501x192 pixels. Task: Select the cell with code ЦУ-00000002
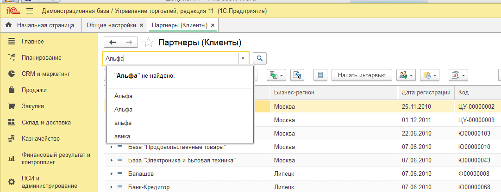(477, 106)
